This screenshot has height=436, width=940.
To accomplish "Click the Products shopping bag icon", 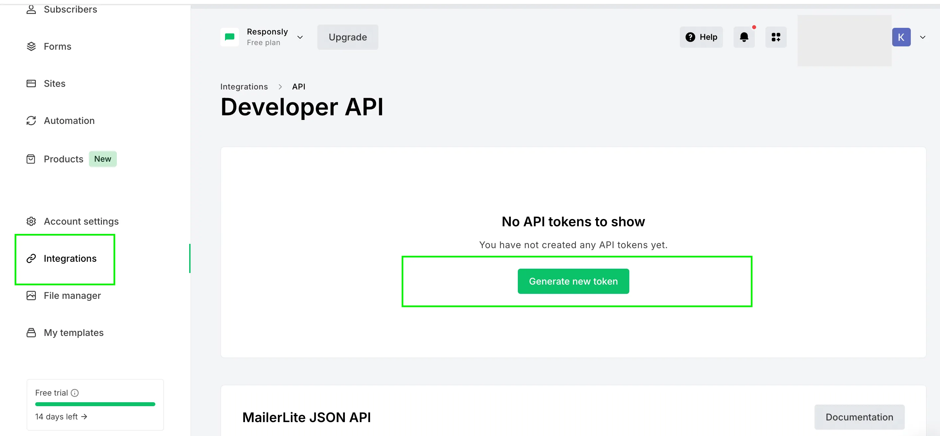I will [31, 159].
